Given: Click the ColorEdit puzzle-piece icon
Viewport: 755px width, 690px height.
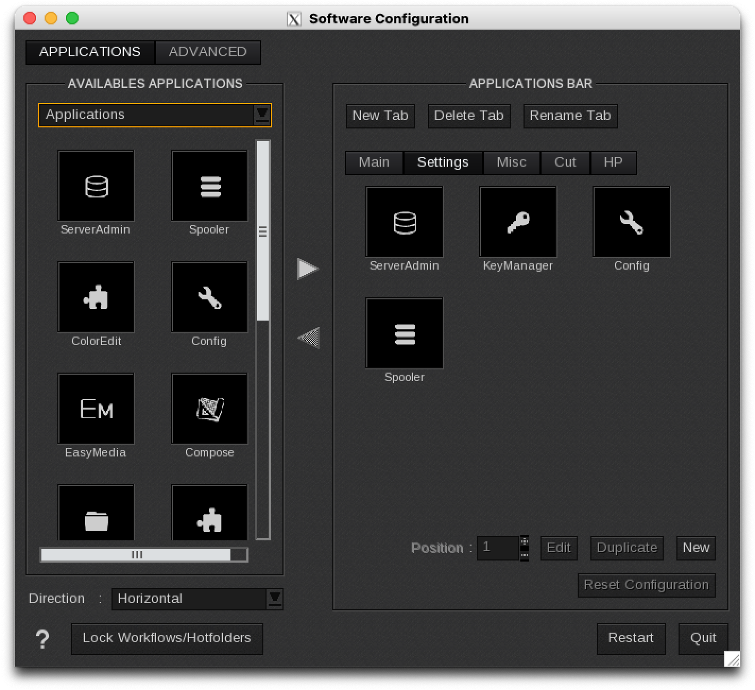Looking at the screenshot, I should (x=96, y=297).
